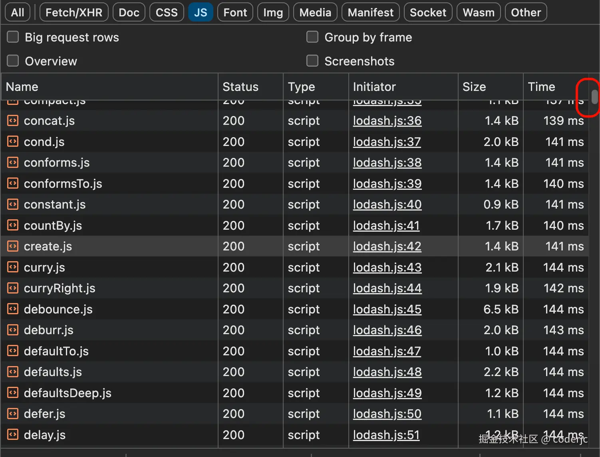Click the vertical scrollbar thumb
The image size is (600, 457).
pyautogui.click(x=594, y=97)
